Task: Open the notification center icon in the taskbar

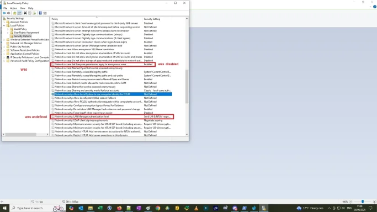Action: tap(370, 208)
